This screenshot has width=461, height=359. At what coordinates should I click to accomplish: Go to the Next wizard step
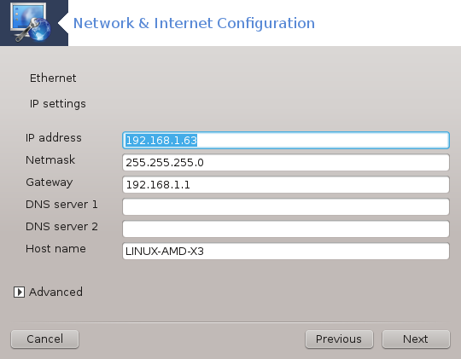[x=416, y=339]
